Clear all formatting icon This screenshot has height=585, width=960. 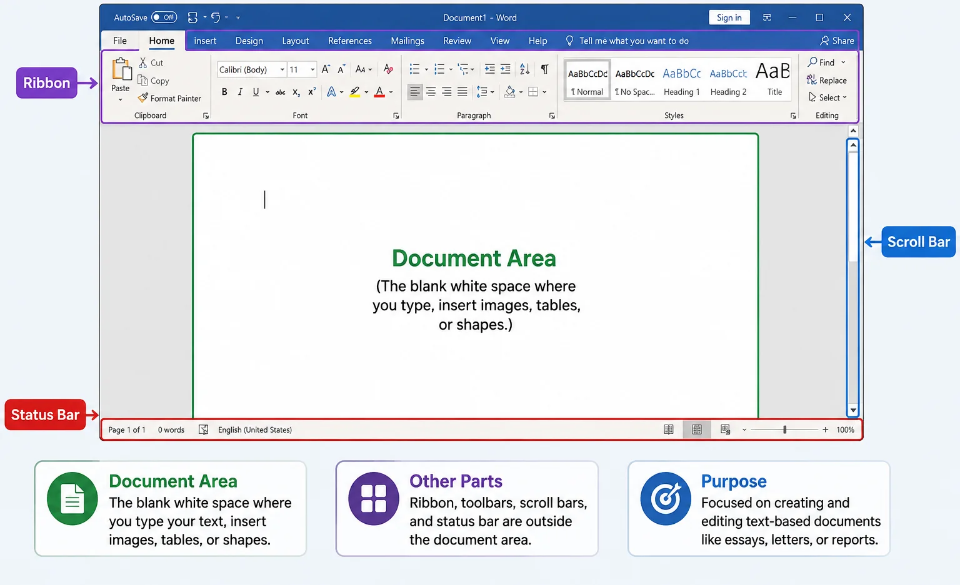(x=388, y=69)
